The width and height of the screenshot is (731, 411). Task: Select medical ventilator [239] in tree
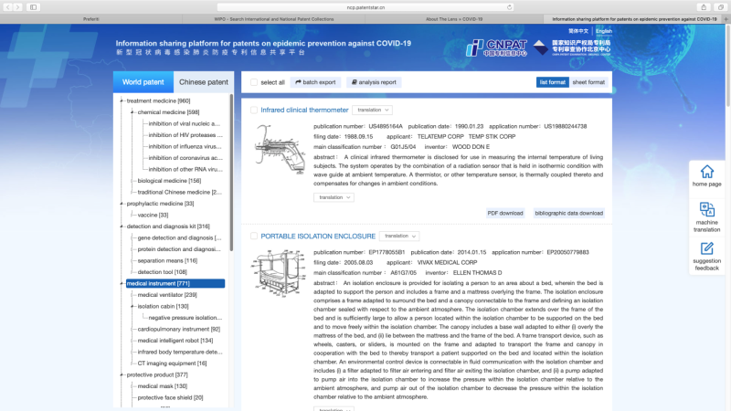pos(166,295)
